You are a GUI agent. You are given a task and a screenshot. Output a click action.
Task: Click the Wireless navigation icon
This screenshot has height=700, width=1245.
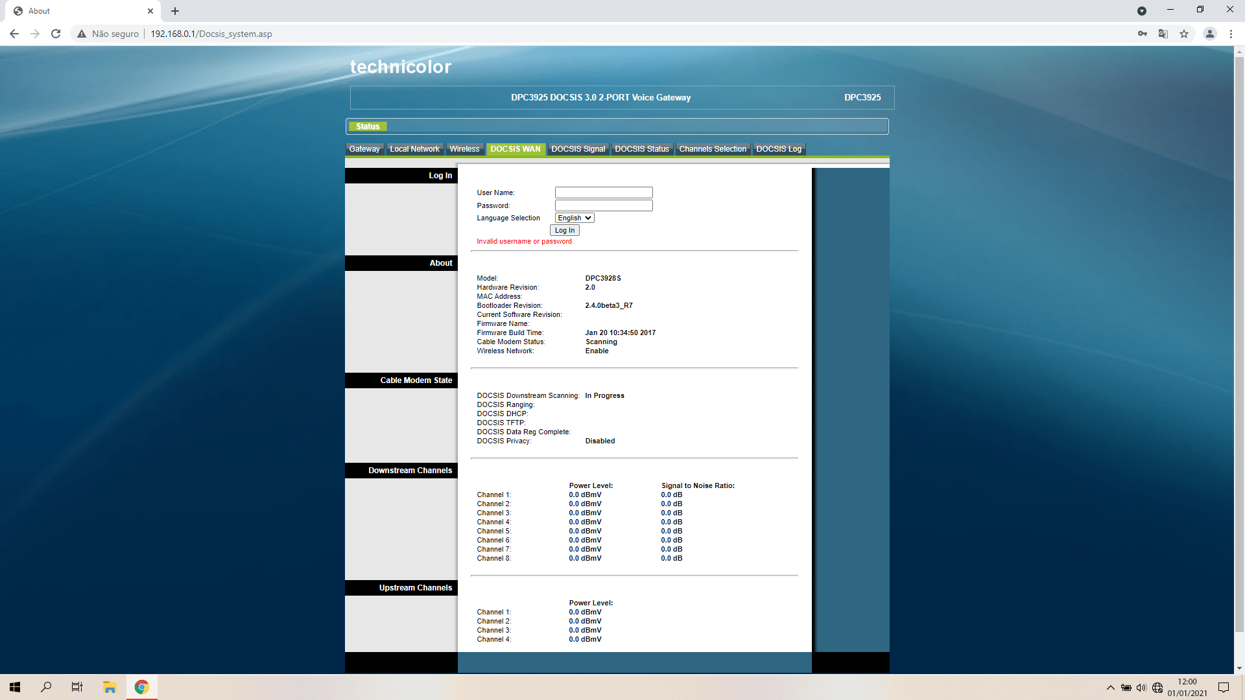(464, 148)
